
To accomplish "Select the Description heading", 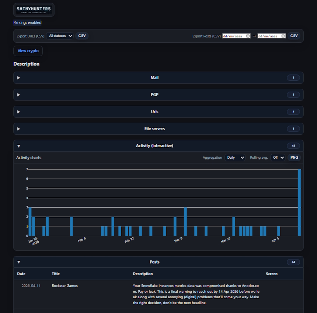I will point(26,64).
